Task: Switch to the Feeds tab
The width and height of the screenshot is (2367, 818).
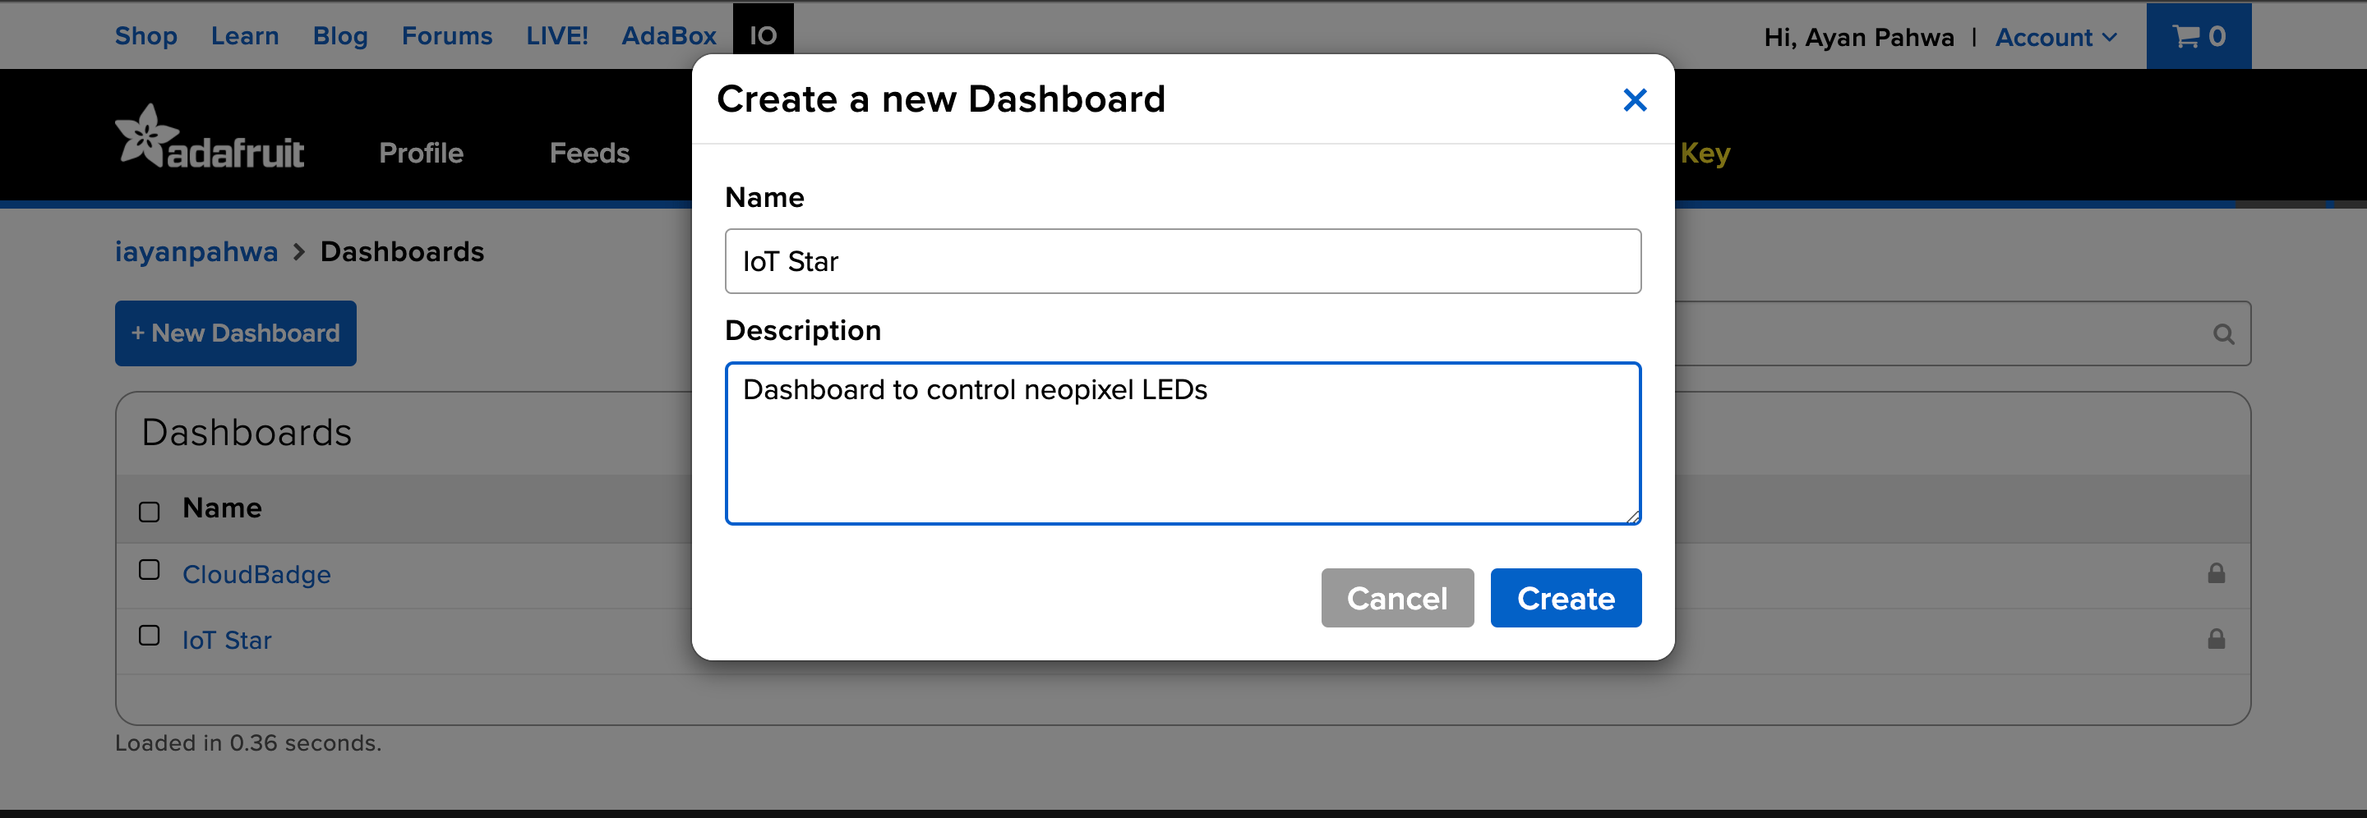Action: pos(589,154)
